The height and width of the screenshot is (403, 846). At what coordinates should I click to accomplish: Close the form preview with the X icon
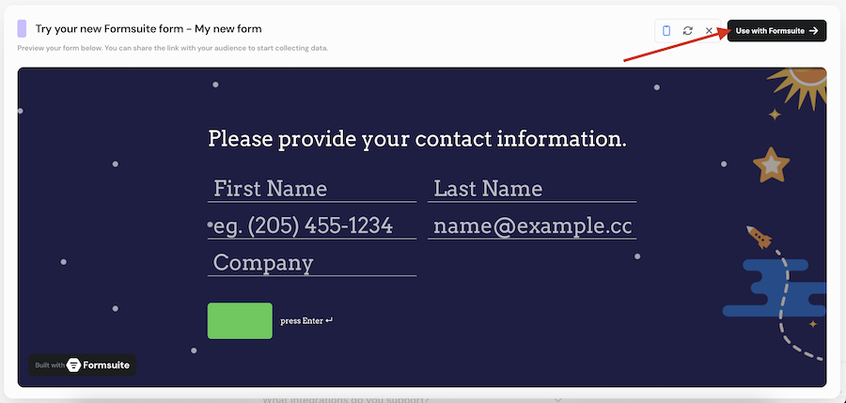tap(710, 30)
